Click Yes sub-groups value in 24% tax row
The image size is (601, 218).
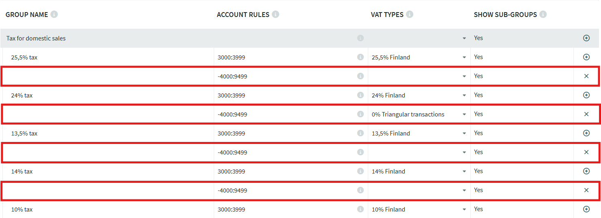[479, 95]
